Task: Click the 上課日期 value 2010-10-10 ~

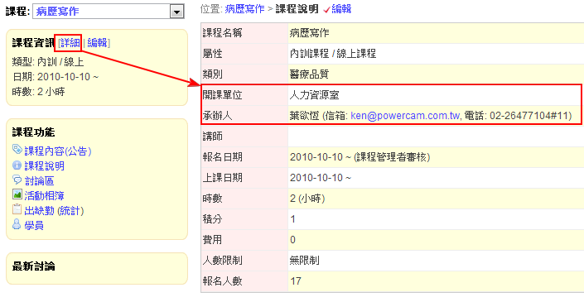Action: click(321, 178)
